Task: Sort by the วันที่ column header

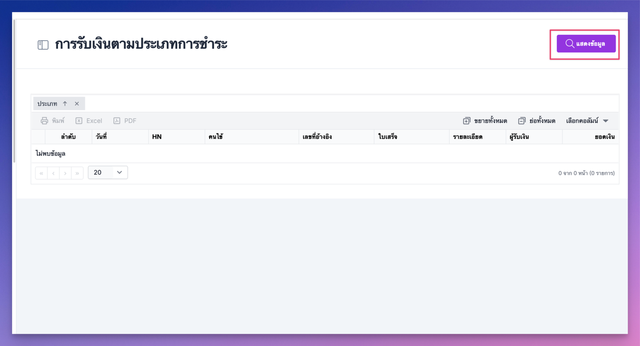Action: point(101,137)
